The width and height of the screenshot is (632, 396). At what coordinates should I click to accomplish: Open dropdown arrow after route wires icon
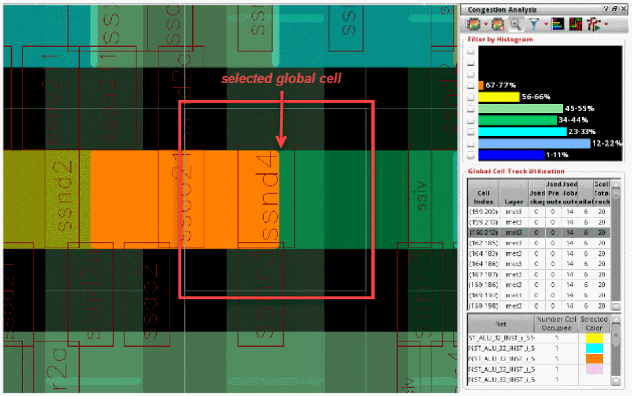coord(605,26)
